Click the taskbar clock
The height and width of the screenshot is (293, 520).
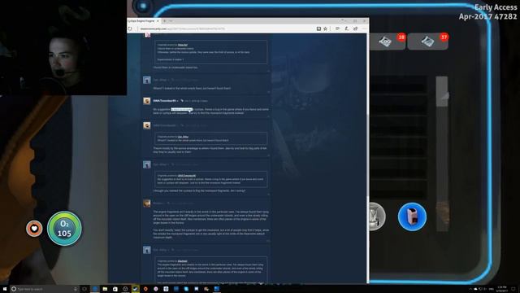coord(502,289)
